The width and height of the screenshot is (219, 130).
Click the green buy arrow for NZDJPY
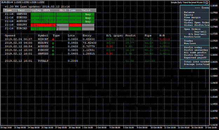coord(53,43)
